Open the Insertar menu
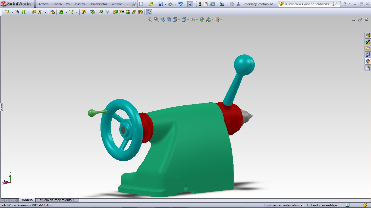The width and height of the screenshot is (371, 208). 80,4
